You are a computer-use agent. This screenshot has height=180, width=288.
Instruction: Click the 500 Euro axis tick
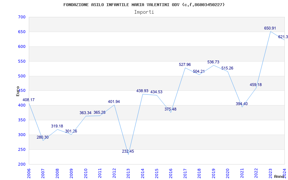point(22,76)
